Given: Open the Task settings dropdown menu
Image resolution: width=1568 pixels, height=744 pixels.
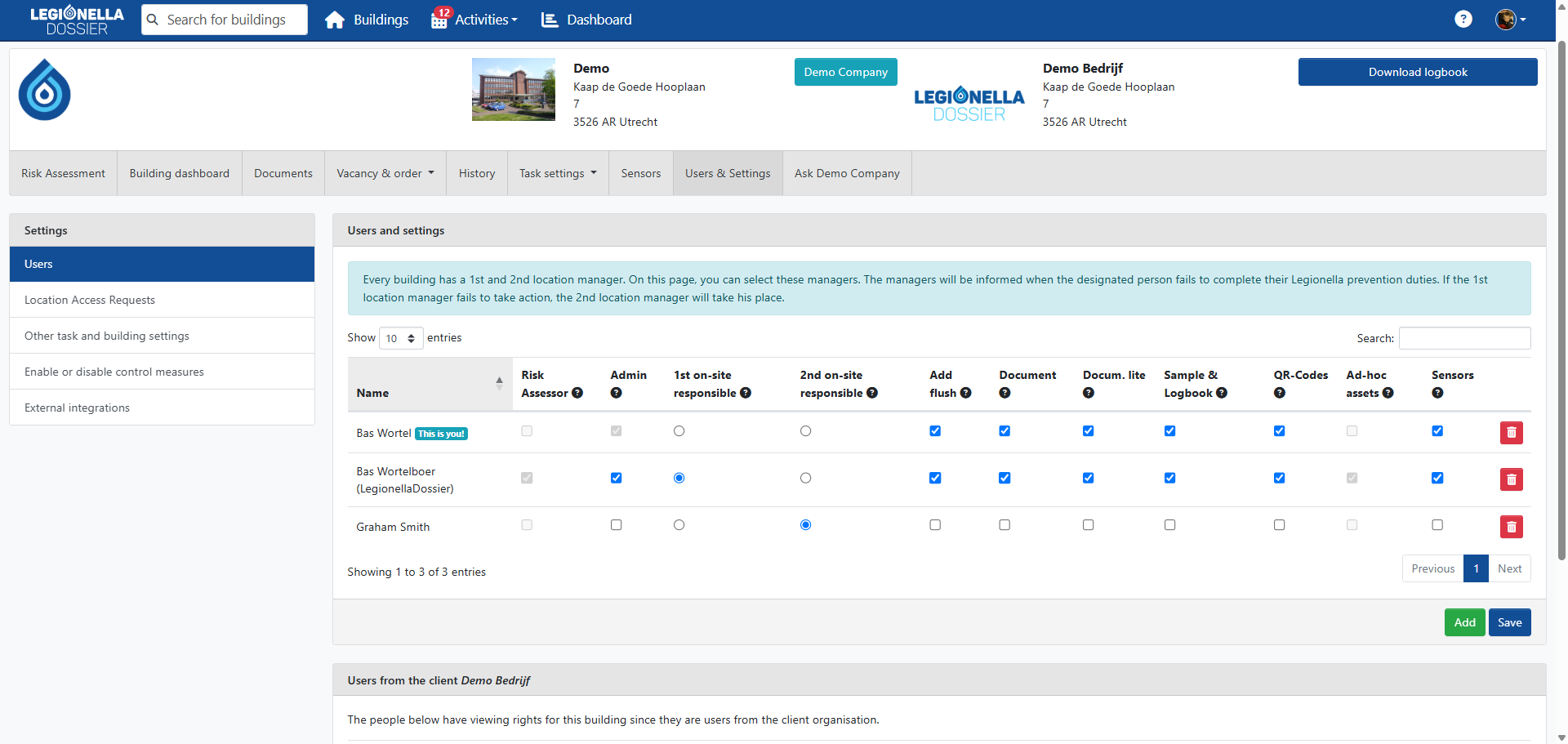Looking at the screenshot, I should coord(558,173).
